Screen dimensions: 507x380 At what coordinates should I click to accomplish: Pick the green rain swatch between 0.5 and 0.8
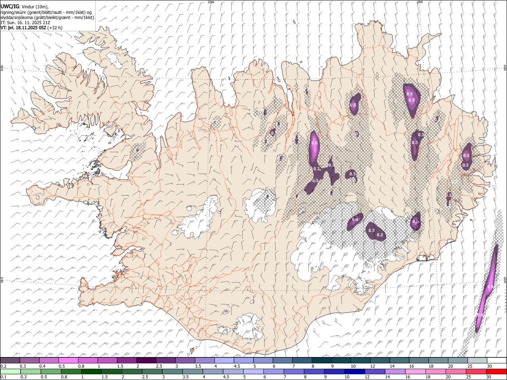tap(51, 371)
